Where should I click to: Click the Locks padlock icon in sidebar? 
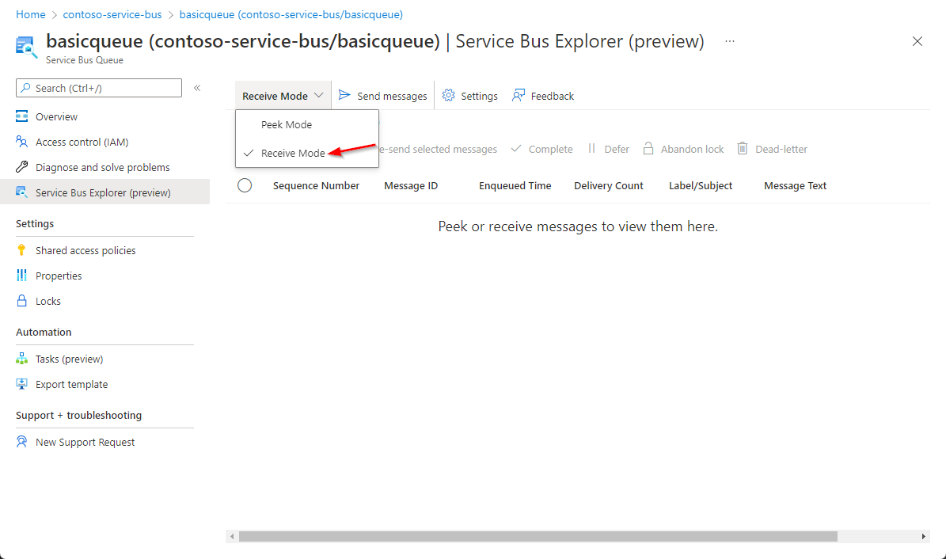[21, 301]
